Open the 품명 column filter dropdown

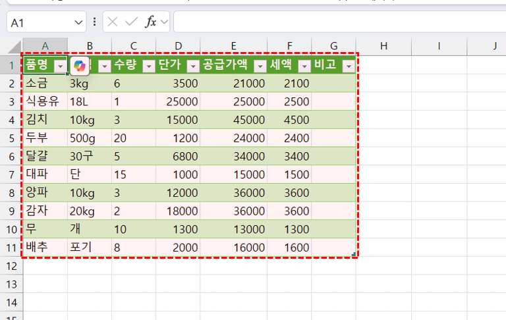tap(60, 66)
